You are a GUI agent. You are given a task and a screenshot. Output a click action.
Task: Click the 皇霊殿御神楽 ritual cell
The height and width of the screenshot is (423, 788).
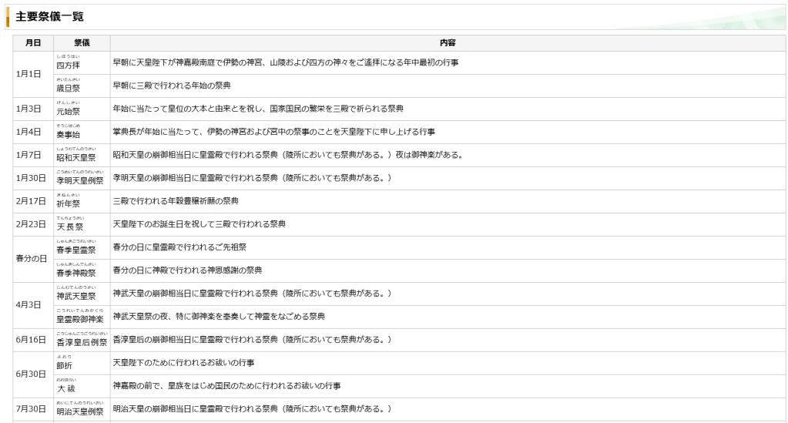click(80, 318)
